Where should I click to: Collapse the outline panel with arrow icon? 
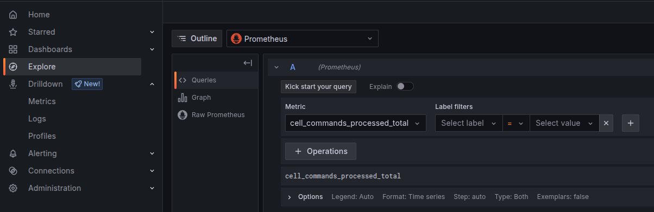tap(248, 63)
